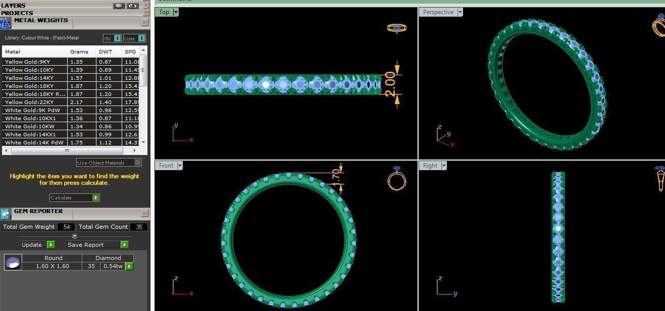Screen dimensions: 665x311
Task: Click the green arrow next to Save Report
Action: click(124, 244)
